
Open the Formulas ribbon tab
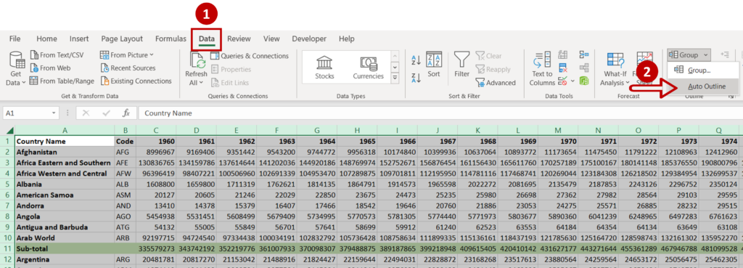[x=171, y=39]
